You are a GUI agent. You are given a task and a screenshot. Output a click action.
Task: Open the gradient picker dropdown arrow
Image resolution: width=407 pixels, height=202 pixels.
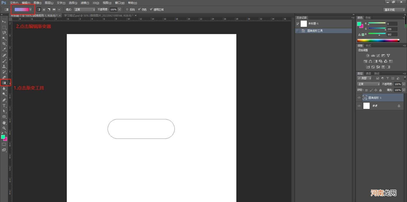[30, 10]
